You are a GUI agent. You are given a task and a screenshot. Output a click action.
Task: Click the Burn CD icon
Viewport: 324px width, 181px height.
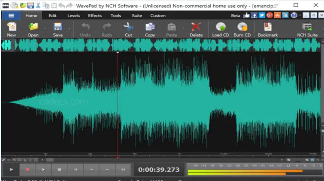coord(242,30)
